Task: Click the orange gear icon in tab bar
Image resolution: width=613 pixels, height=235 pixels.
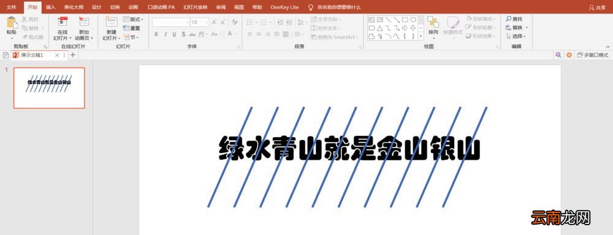Action: coord(569,55)
